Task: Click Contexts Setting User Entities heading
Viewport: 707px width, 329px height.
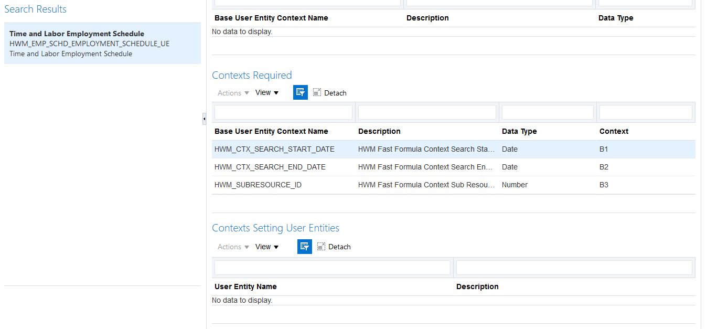Action: pos(275,228)
